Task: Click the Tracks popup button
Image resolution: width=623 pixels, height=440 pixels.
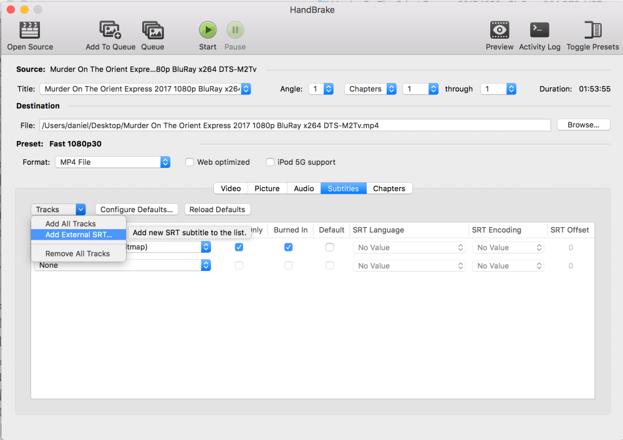Action: 59,210
